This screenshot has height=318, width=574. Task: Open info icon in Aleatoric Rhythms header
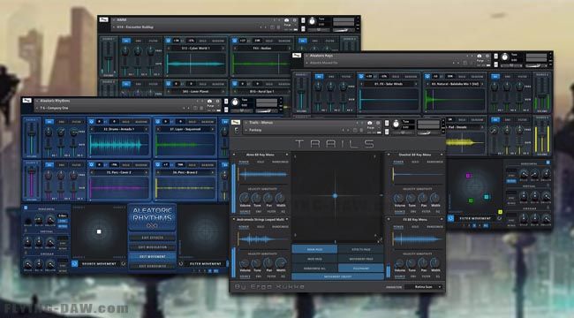(x=217, y=101)
